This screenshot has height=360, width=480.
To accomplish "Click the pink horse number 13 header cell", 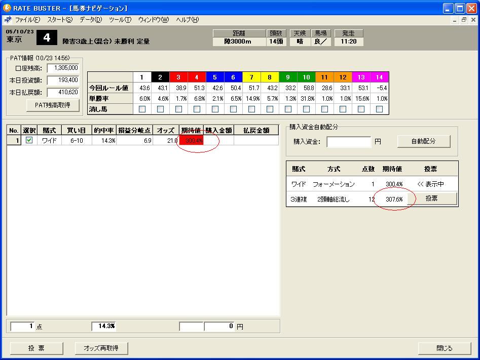I will coord(361,77).
